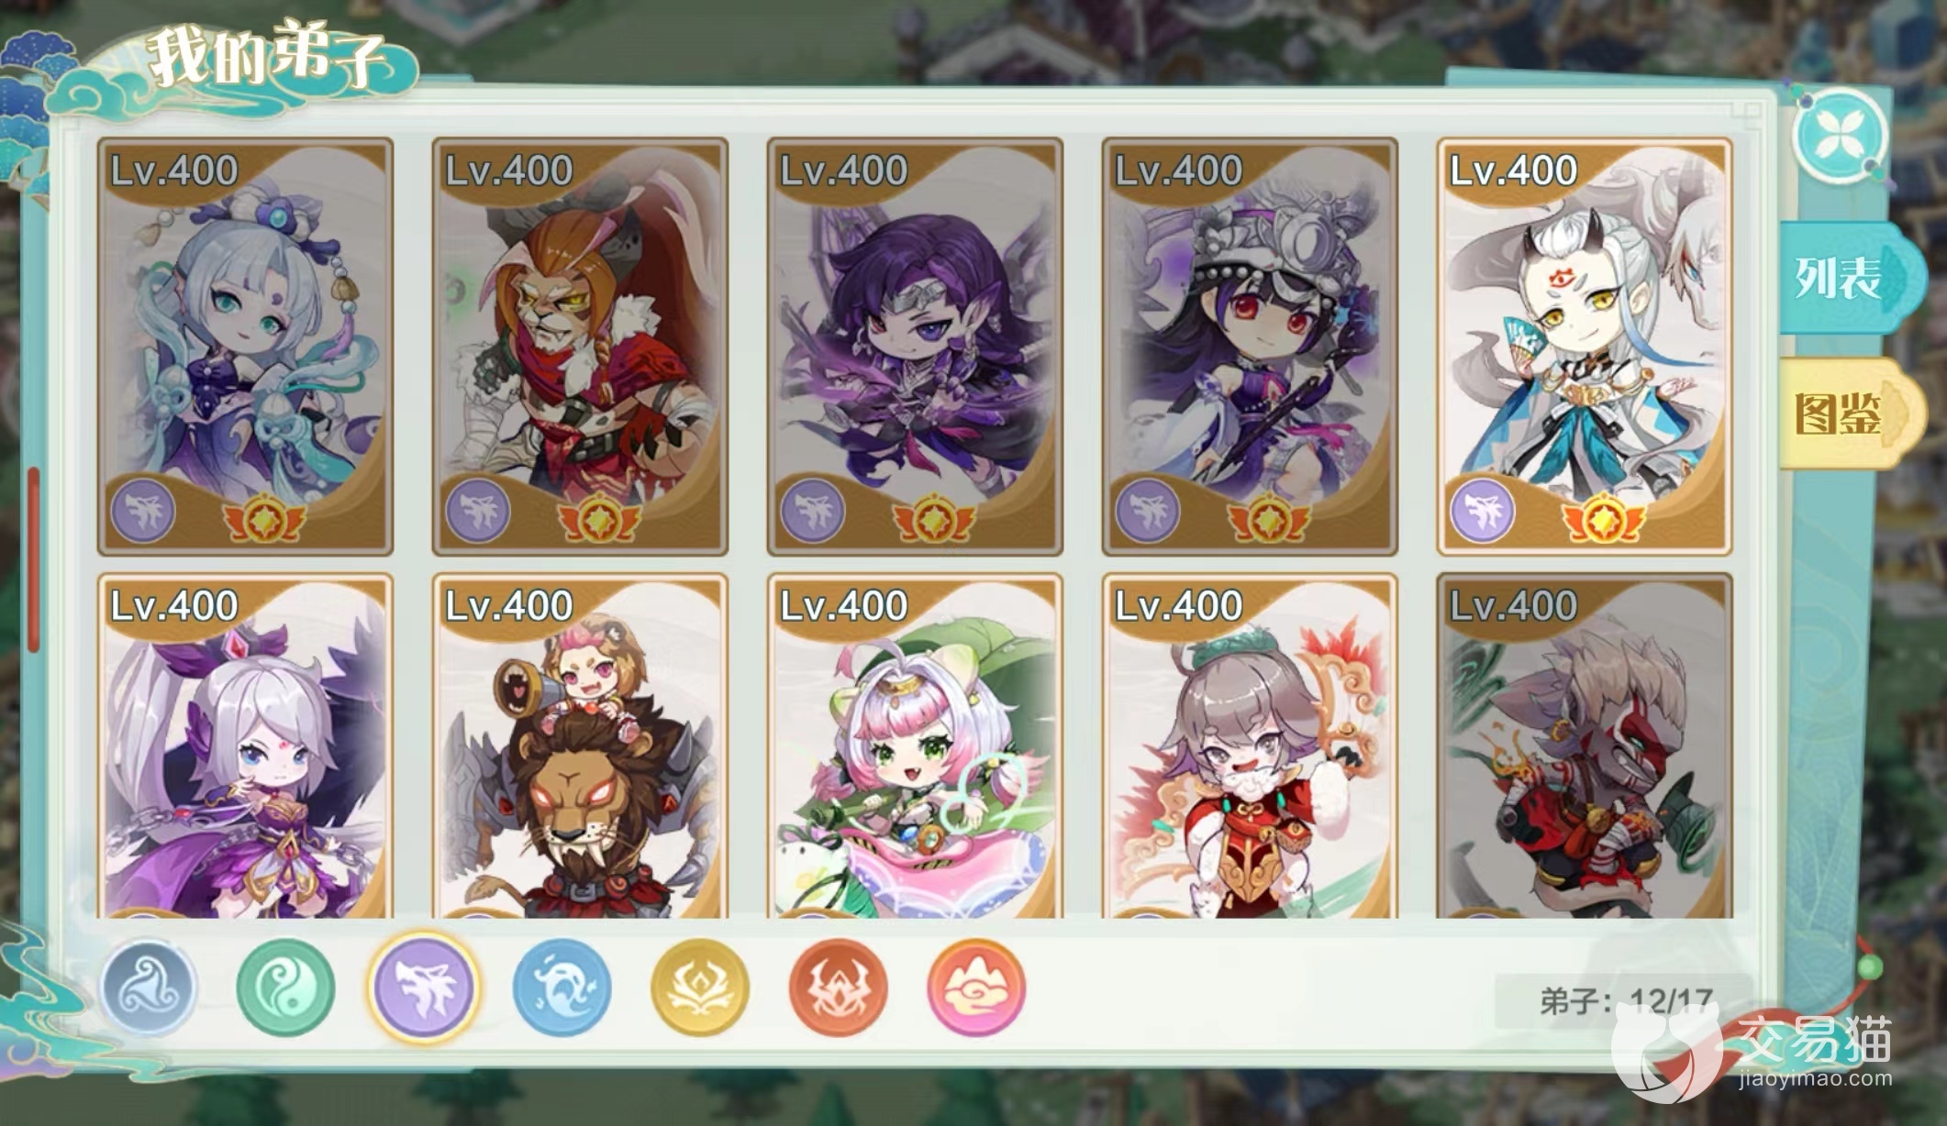Select the purple beast head filter icon
1947x1126 pixels.
(x=423, y=987)
